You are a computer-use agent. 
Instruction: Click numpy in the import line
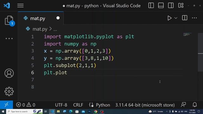click(71, 44)
